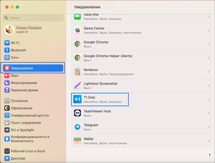Click the magnifying glass search icon

point(6,18)
